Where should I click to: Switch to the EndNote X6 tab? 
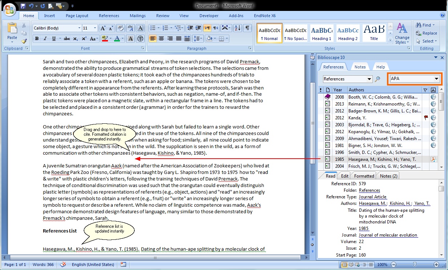click(x=265, y=16)
